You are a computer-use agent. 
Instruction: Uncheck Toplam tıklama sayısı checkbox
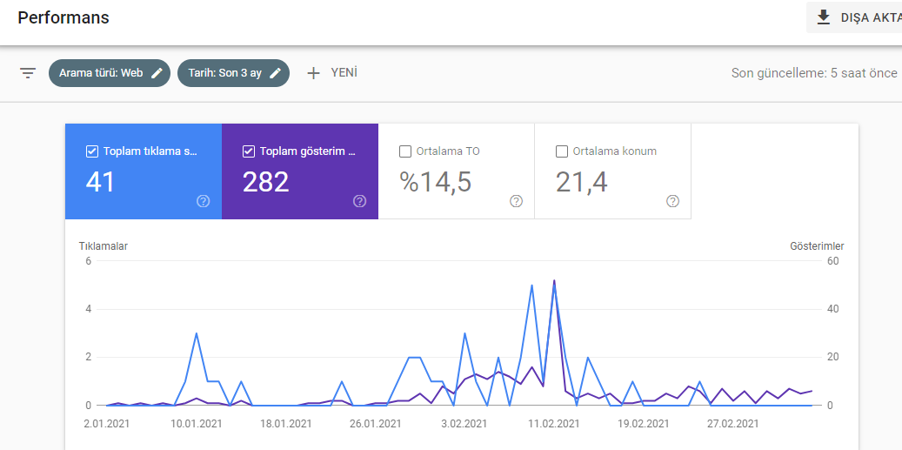point(91,151)
